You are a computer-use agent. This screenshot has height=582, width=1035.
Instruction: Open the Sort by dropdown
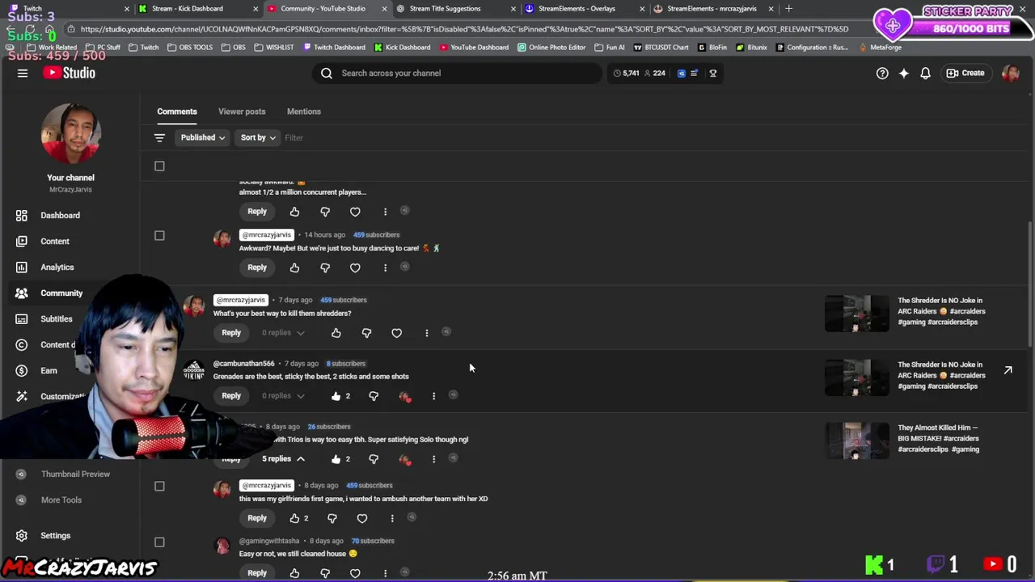tap(258, 137)
